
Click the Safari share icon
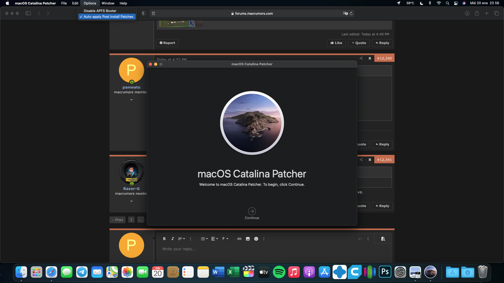click(x=477, y=13)
